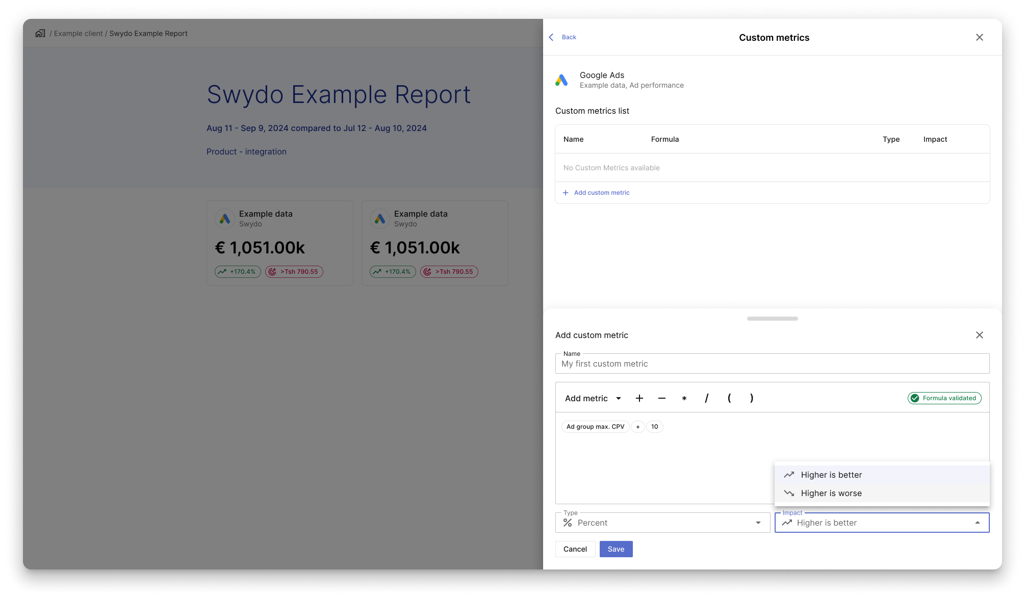1025x597 pixels.
Task: Close the Add custom metric sheet
Action: (x=980, y=335)
